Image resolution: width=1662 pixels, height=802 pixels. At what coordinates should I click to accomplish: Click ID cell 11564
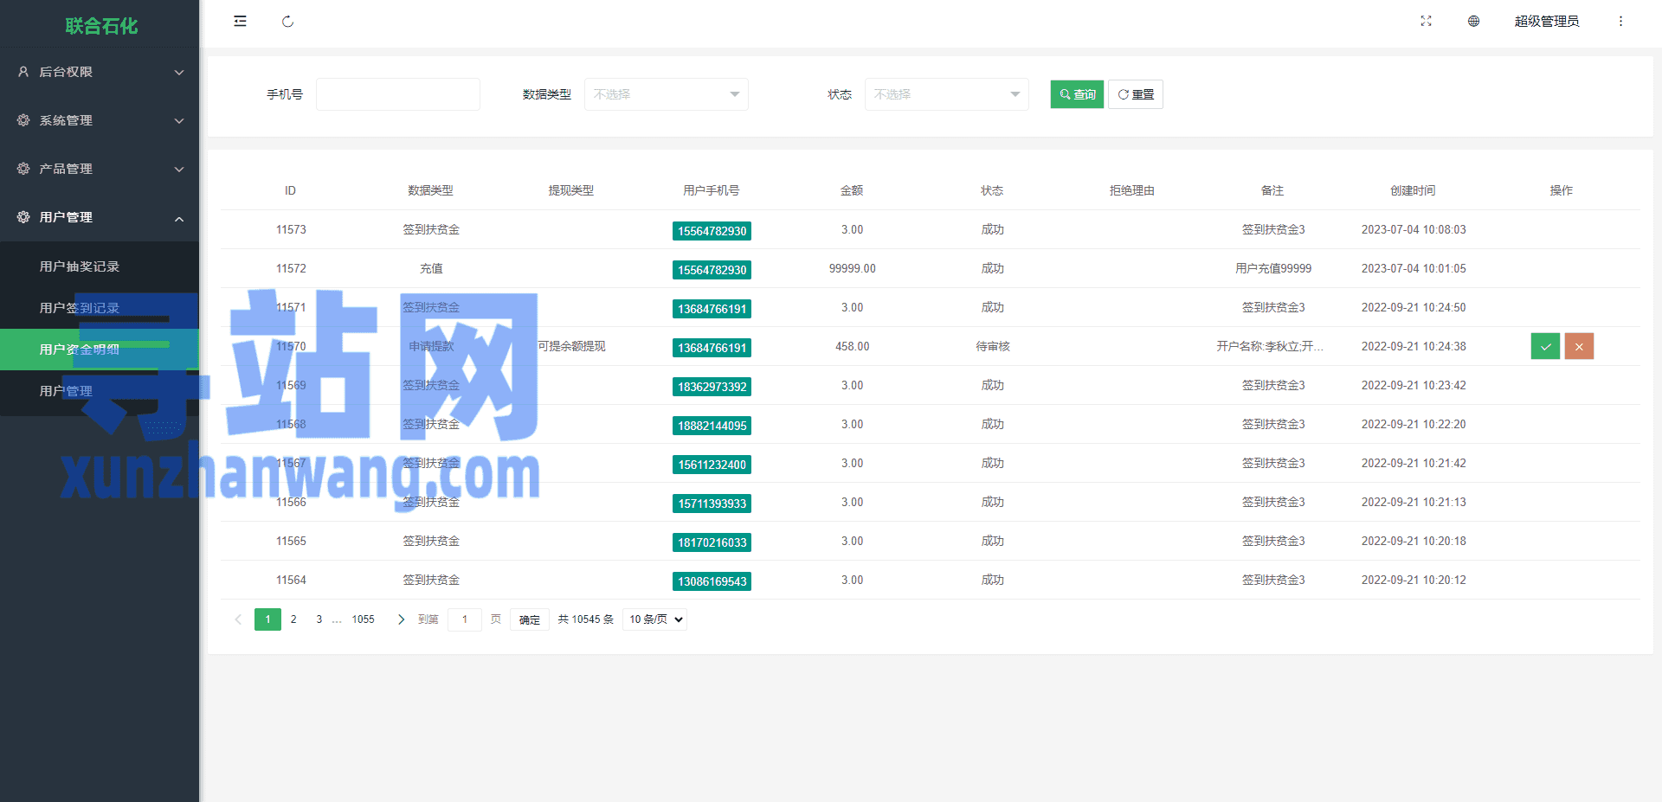click(x=291, y=580)
